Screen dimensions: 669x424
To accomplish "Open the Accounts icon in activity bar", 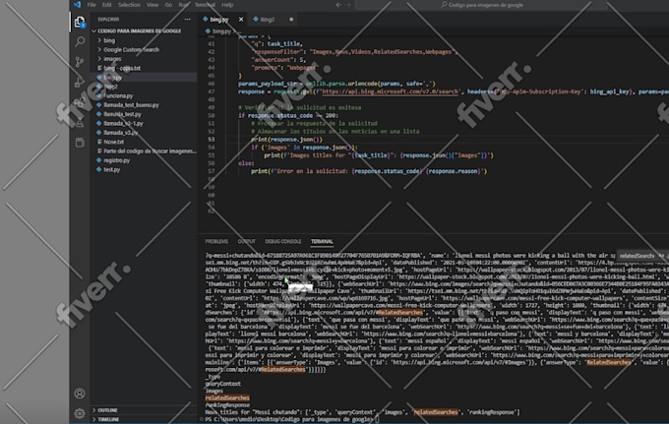I will click(80, 394).
